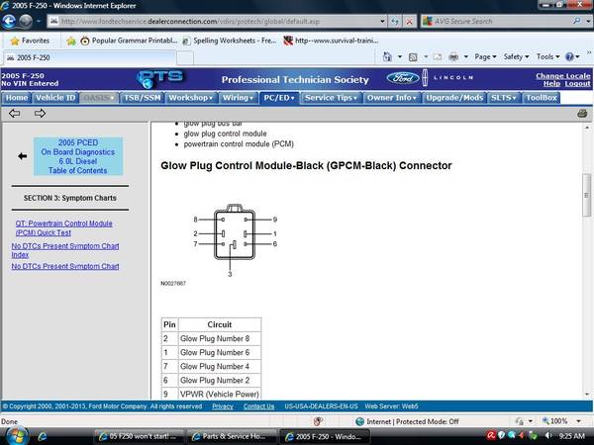Expand the PC/ED menu
The width and height of the screenshot is (594, 445).
coord(279,98)
